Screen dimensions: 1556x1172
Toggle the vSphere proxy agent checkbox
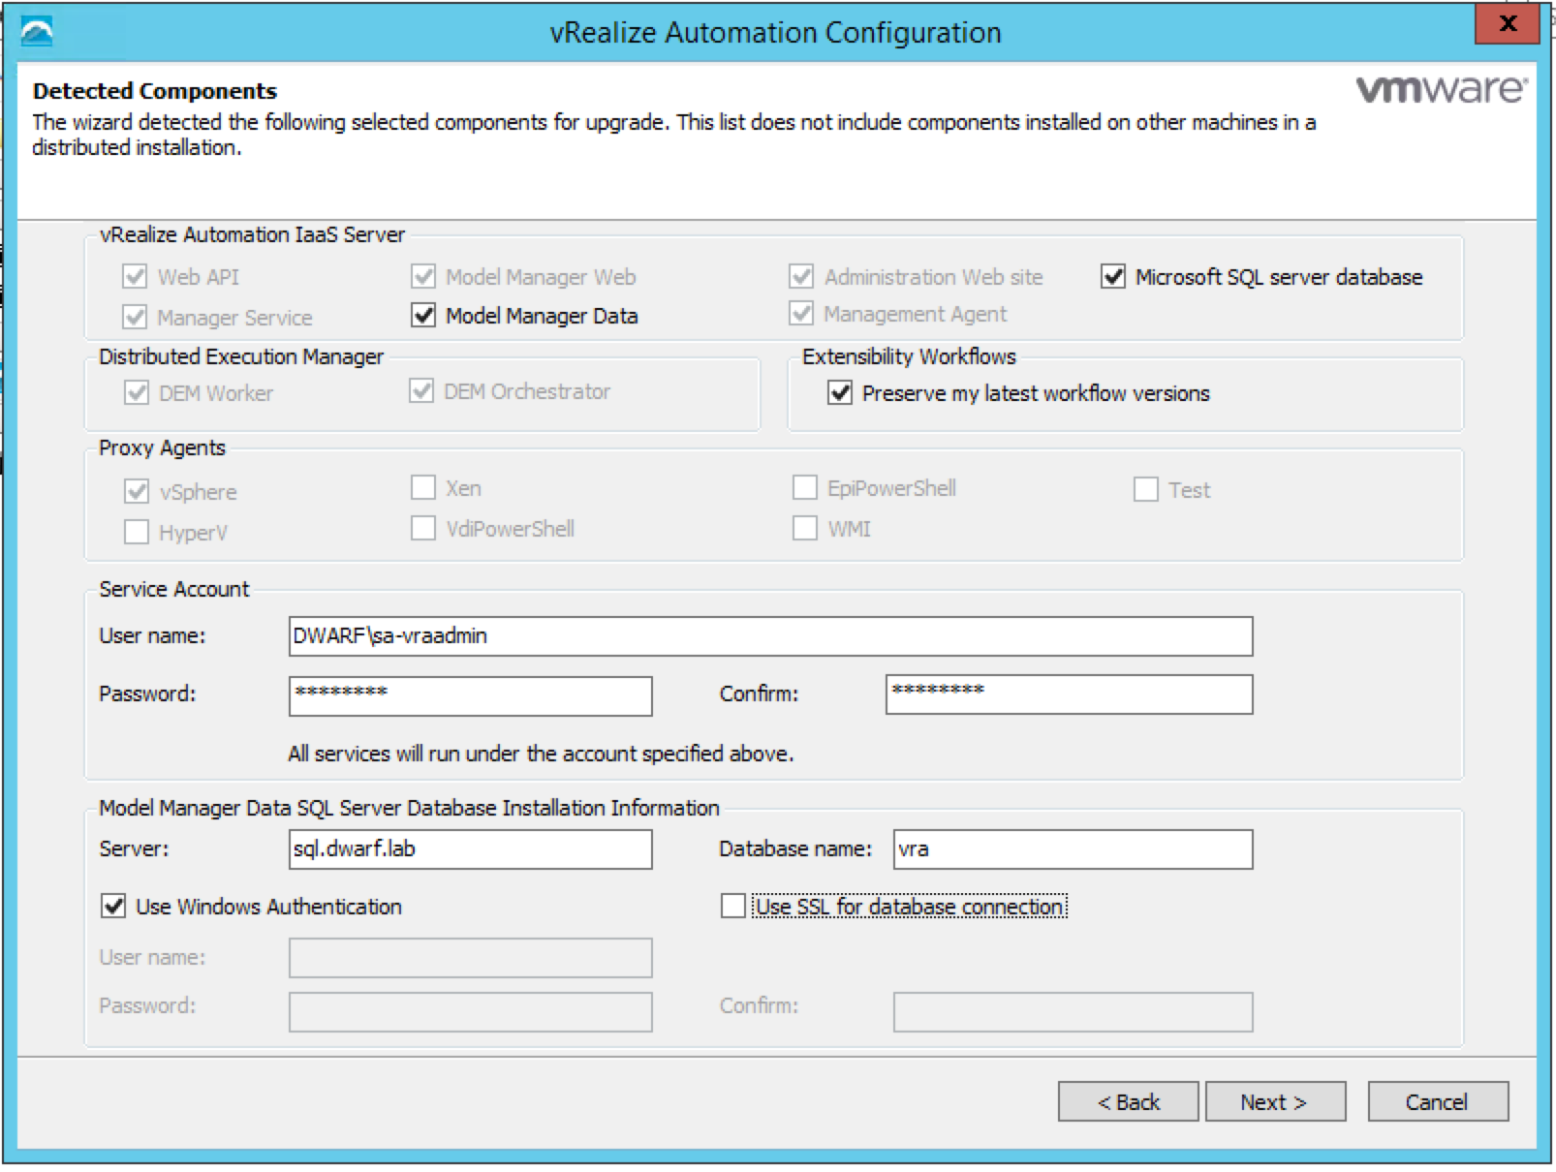(137, 492)
